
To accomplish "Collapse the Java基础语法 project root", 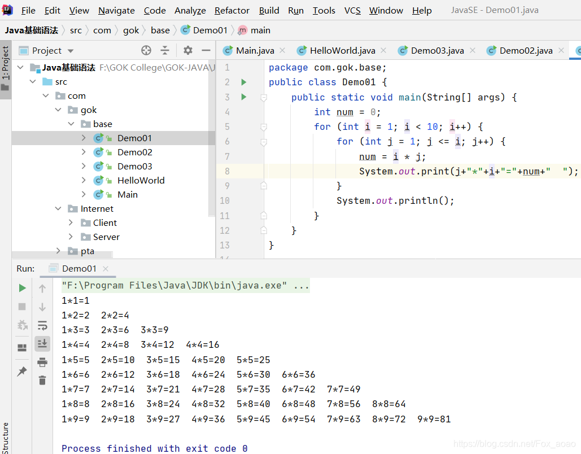I will (x=21, y=67).
